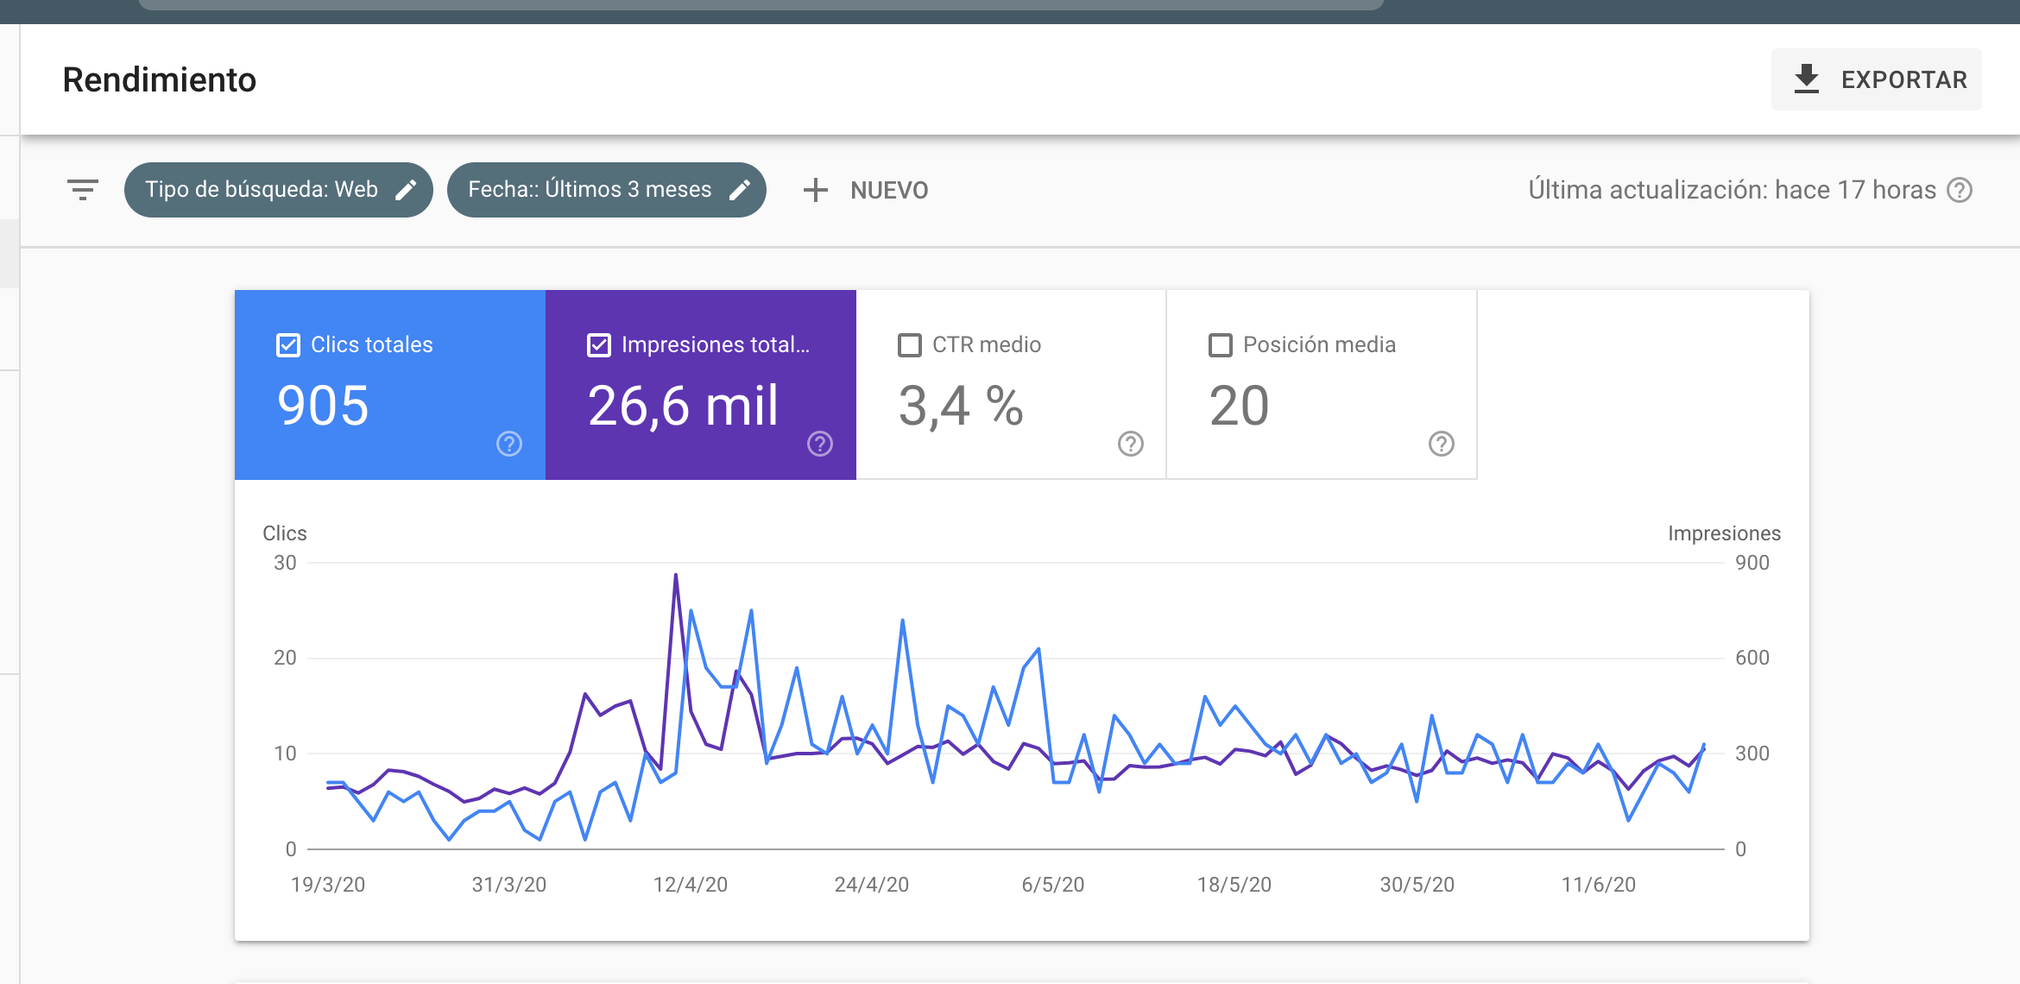
Task: Click pencil icon on Tipo de búsqueda chip
Action: pos(406,190)
